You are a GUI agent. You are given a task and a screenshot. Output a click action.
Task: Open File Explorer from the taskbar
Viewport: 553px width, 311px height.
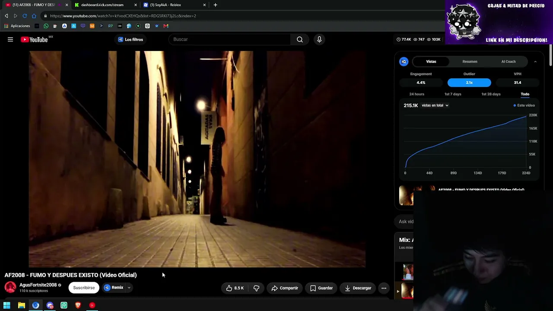pyautogui.click(x=21, y=305)
